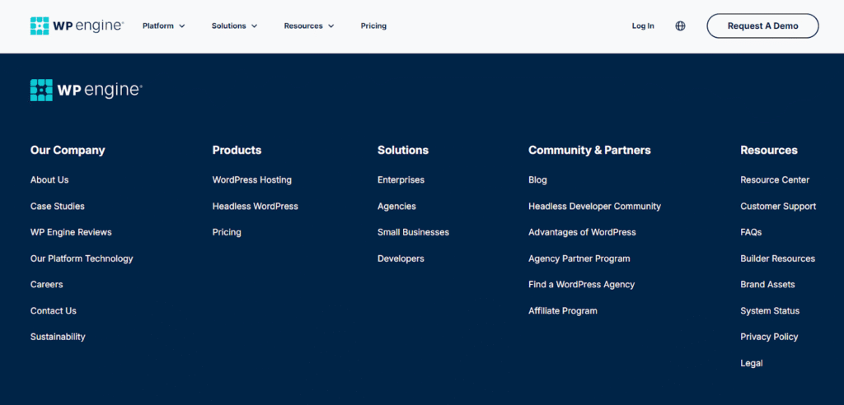Viewport: 844px width, 405px height.
Task: Visit the Headless Developer Community link
Action: click(594, 207)
